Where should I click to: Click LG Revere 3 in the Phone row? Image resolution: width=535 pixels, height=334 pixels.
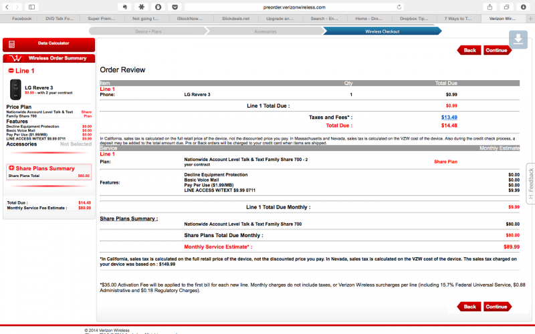pos(197,94)
